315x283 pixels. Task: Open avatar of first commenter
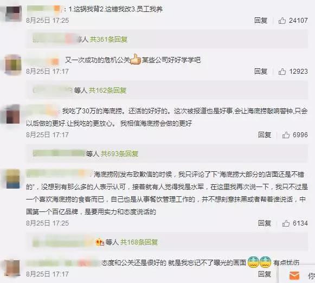tap(13, 14)
